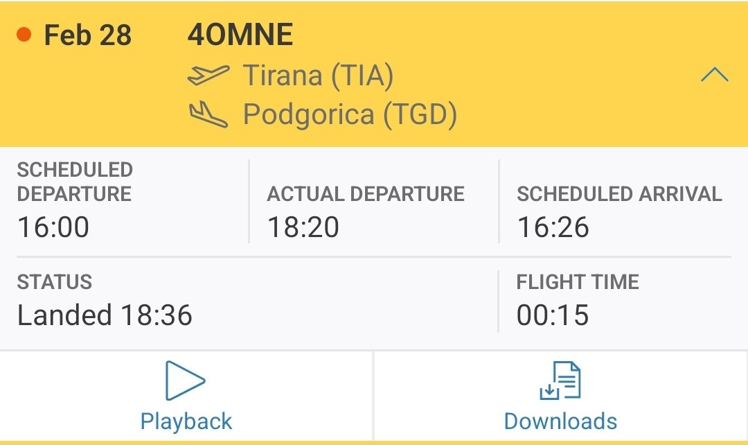Click the STATUS heading label
This screenshot has height=445, width=748.
tap(55, 281)
